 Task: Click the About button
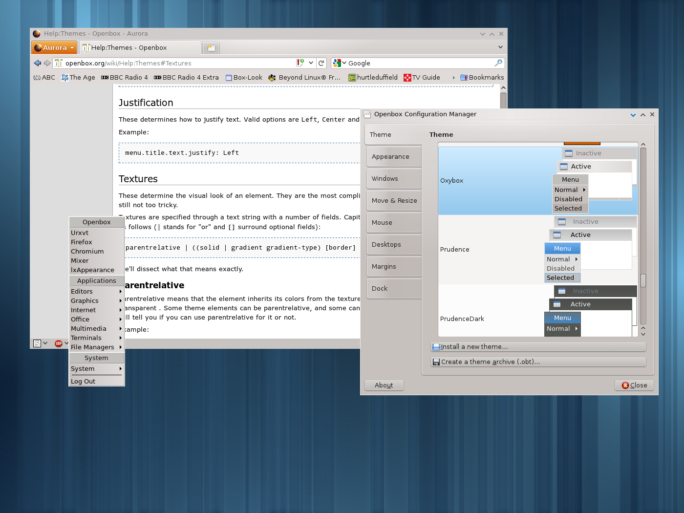tap(384, 385)
